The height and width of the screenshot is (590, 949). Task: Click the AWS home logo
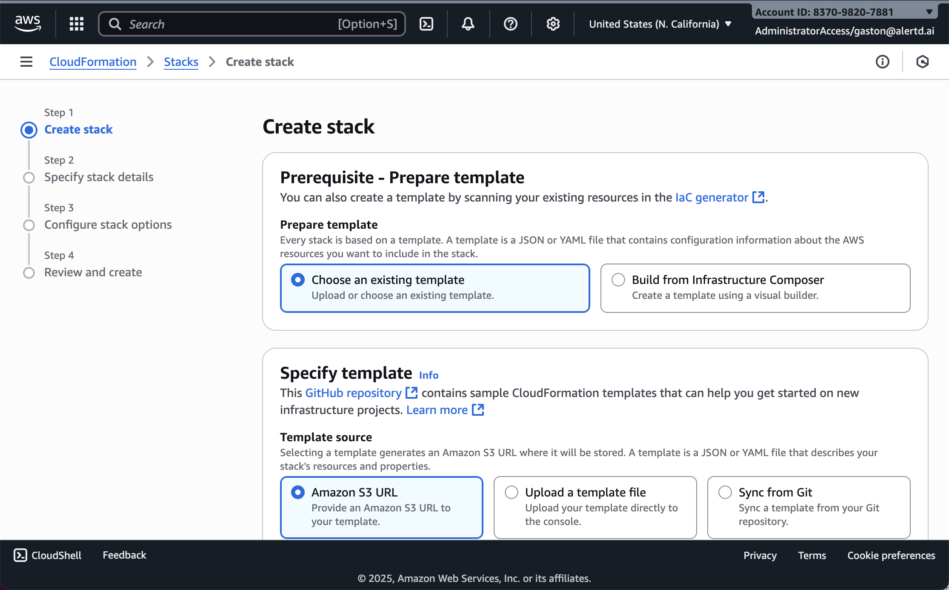(x=28, y=24)
